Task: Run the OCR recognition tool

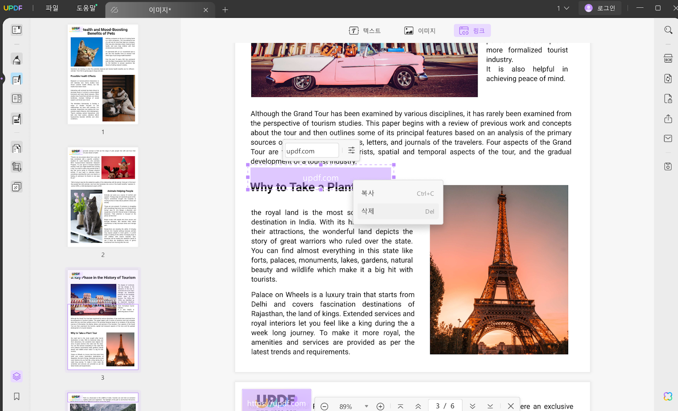Action: click(668, 59)
